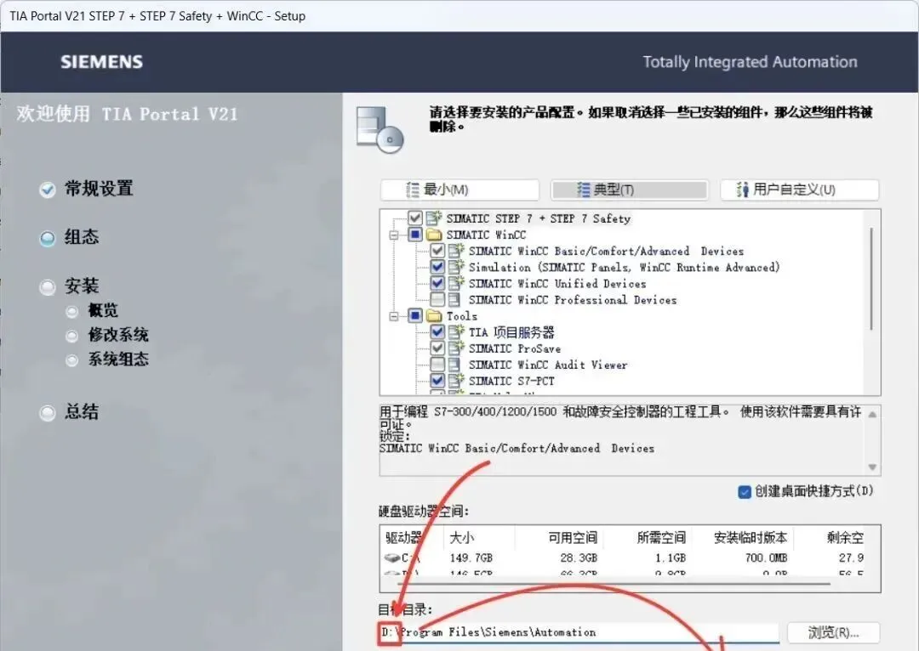Select the SIMATIC STEP 7 + STEP 7 Safety row
The height and width of the screenshot is (651, 919).
(x=539, y=218)
